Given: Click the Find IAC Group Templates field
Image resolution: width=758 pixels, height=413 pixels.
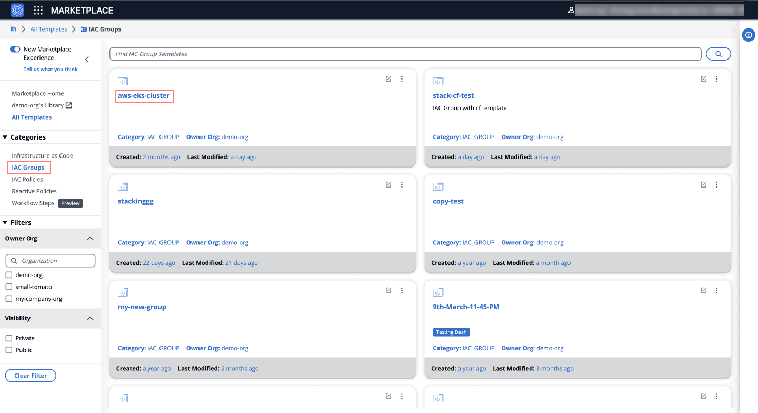Looking at the screenshot, I should pos(405,54).
